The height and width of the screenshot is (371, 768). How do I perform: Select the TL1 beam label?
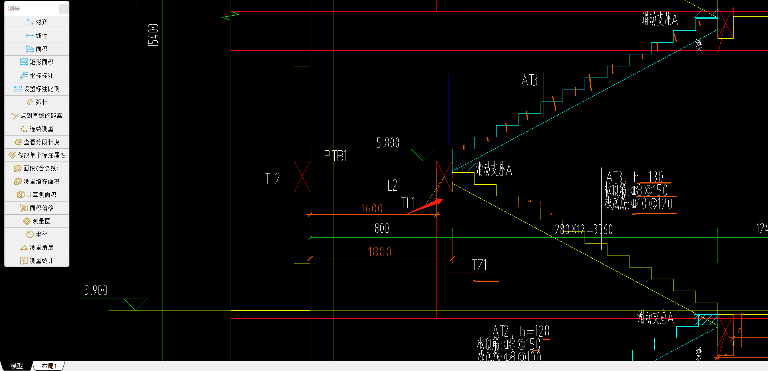pyautogui.click(x=408, y=203)
